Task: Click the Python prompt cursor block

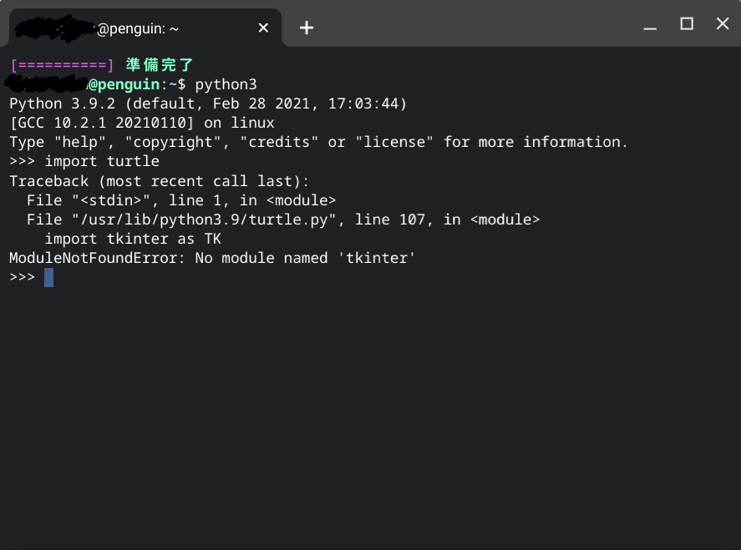Action: pyautogui.click(x=48, y=278)
